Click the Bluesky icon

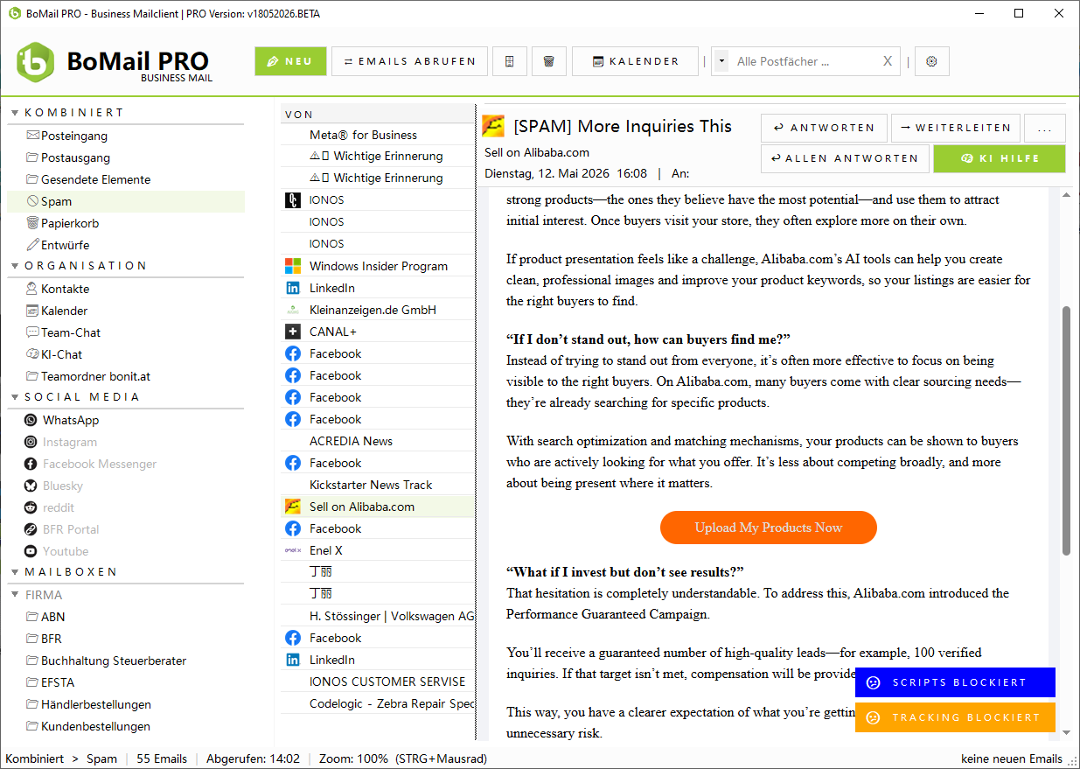click(31, 486)
